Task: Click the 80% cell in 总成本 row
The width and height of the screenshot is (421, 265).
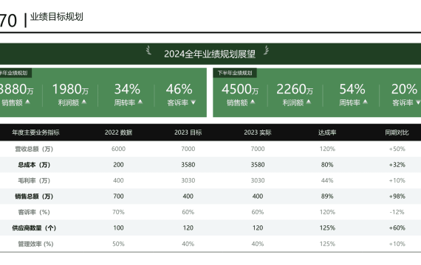Action: tap(327, 165)
